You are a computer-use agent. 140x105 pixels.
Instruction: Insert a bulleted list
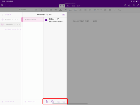(71, 10)
